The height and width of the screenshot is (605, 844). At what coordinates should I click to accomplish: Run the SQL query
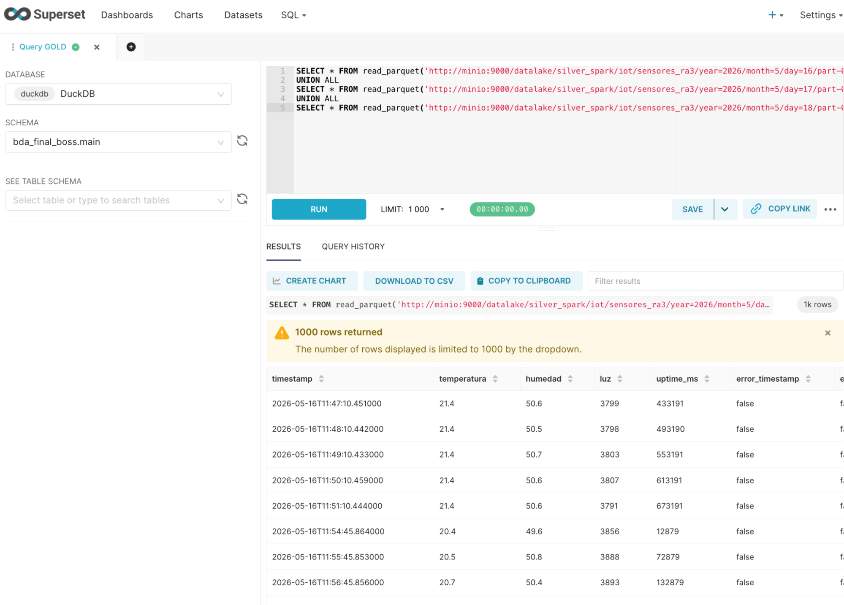pos(319,209)
